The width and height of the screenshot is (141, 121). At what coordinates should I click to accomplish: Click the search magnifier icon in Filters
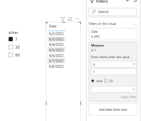(x=93, y=12)
